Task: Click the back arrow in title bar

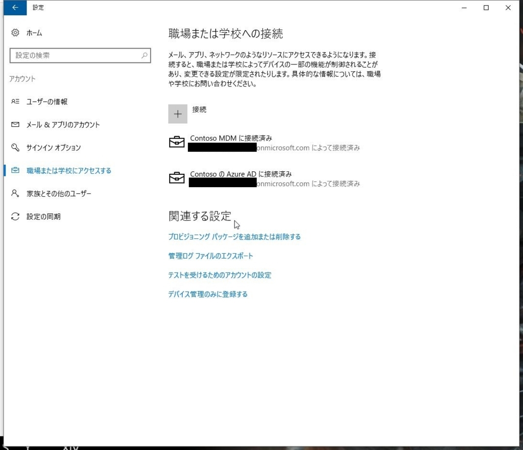Action: pos(15,7)
